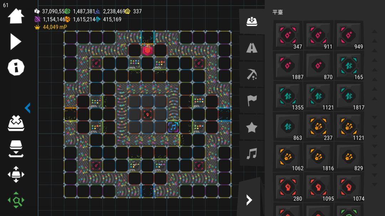Image resolution: width=385 pixels, height=216 pixels.
Task: Switch to the road tab
Action: (x=252, y=48)
